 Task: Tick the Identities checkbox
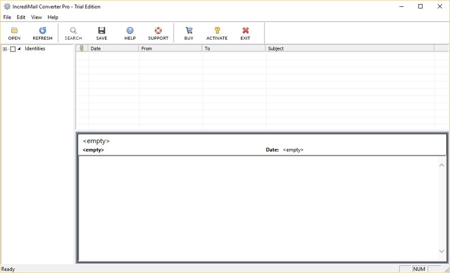(x=13, y=49)
